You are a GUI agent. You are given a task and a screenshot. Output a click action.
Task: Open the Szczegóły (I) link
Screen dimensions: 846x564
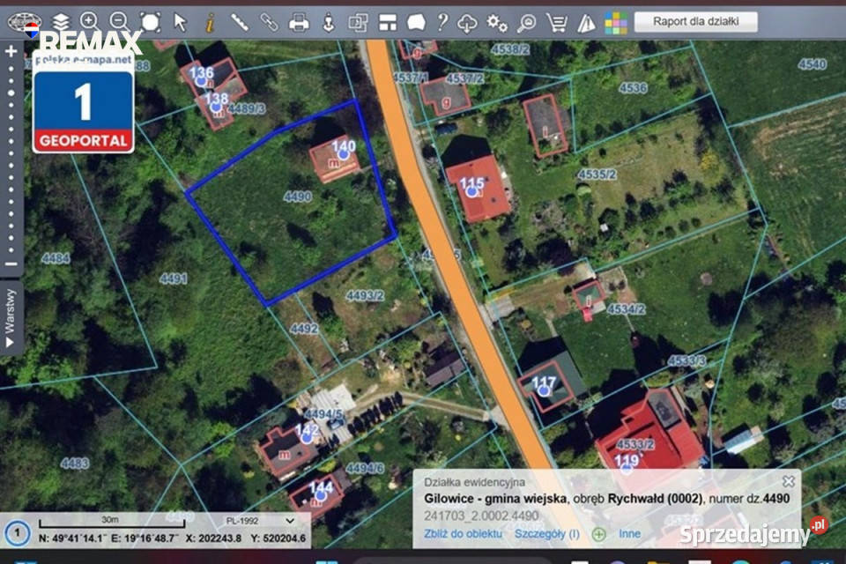pos(547,534)
